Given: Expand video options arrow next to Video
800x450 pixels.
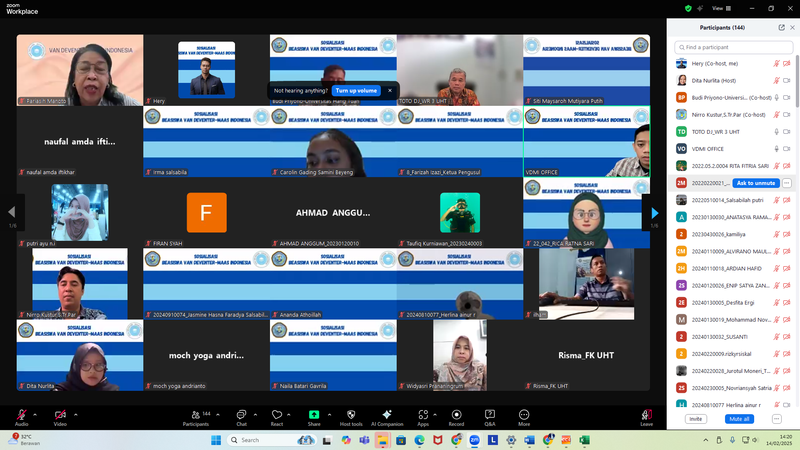Looking at the screenshot, I should (76, 415).
